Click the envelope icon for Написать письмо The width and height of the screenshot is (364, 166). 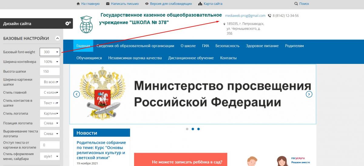pyautogui.click(x=108, y=4)
